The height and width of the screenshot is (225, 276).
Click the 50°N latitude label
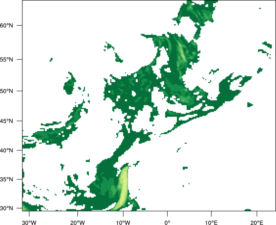pos(7,91)
